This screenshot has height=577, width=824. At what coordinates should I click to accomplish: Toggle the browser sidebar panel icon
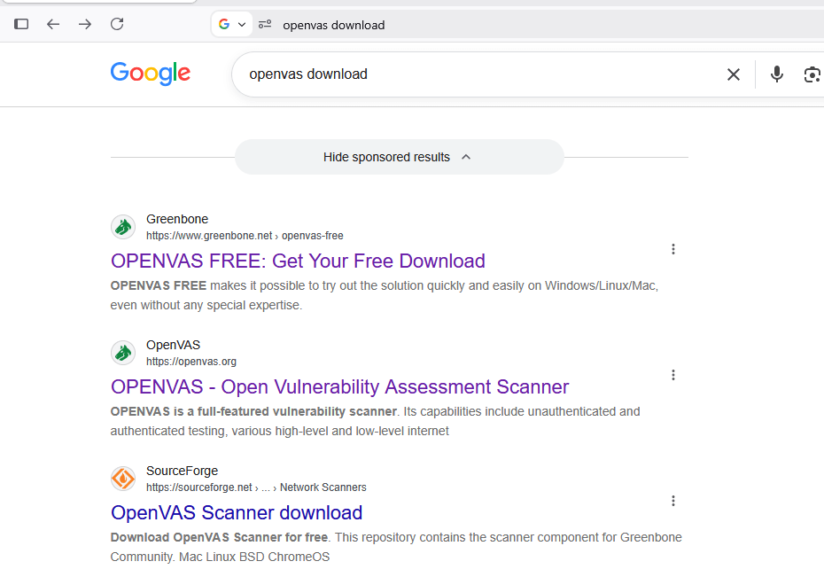(x=21, y=24)
